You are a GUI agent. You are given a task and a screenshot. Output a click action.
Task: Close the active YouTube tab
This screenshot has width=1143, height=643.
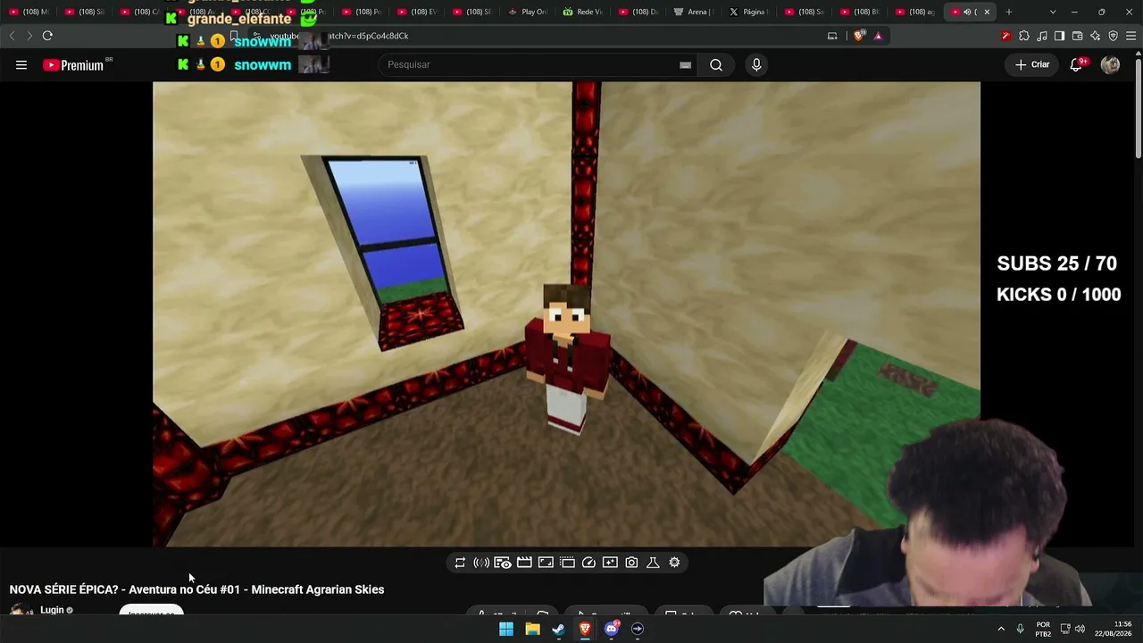click(x=987, y=12)
